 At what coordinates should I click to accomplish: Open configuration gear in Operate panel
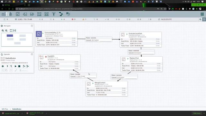click(3, 66)
